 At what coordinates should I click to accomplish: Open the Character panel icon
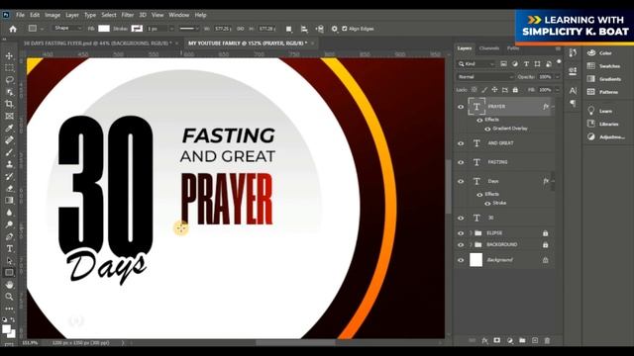coord(573,90)
